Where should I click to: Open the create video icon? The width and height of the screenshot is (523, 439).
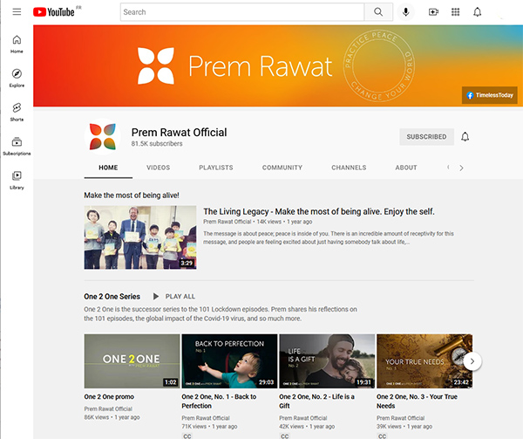pos(433,12)
